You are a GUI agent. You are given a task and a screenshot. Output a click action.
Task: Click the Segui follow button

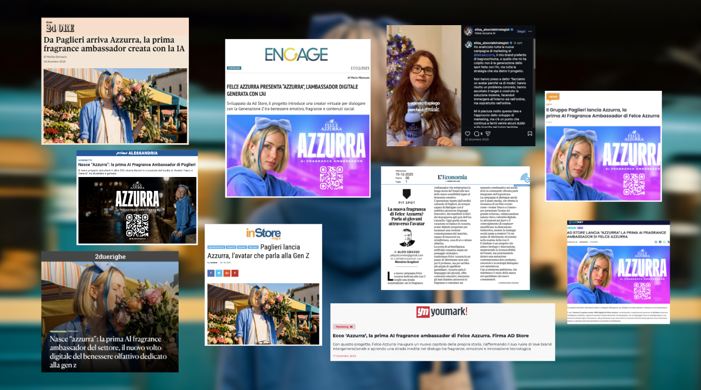click(x=521, y=31)
